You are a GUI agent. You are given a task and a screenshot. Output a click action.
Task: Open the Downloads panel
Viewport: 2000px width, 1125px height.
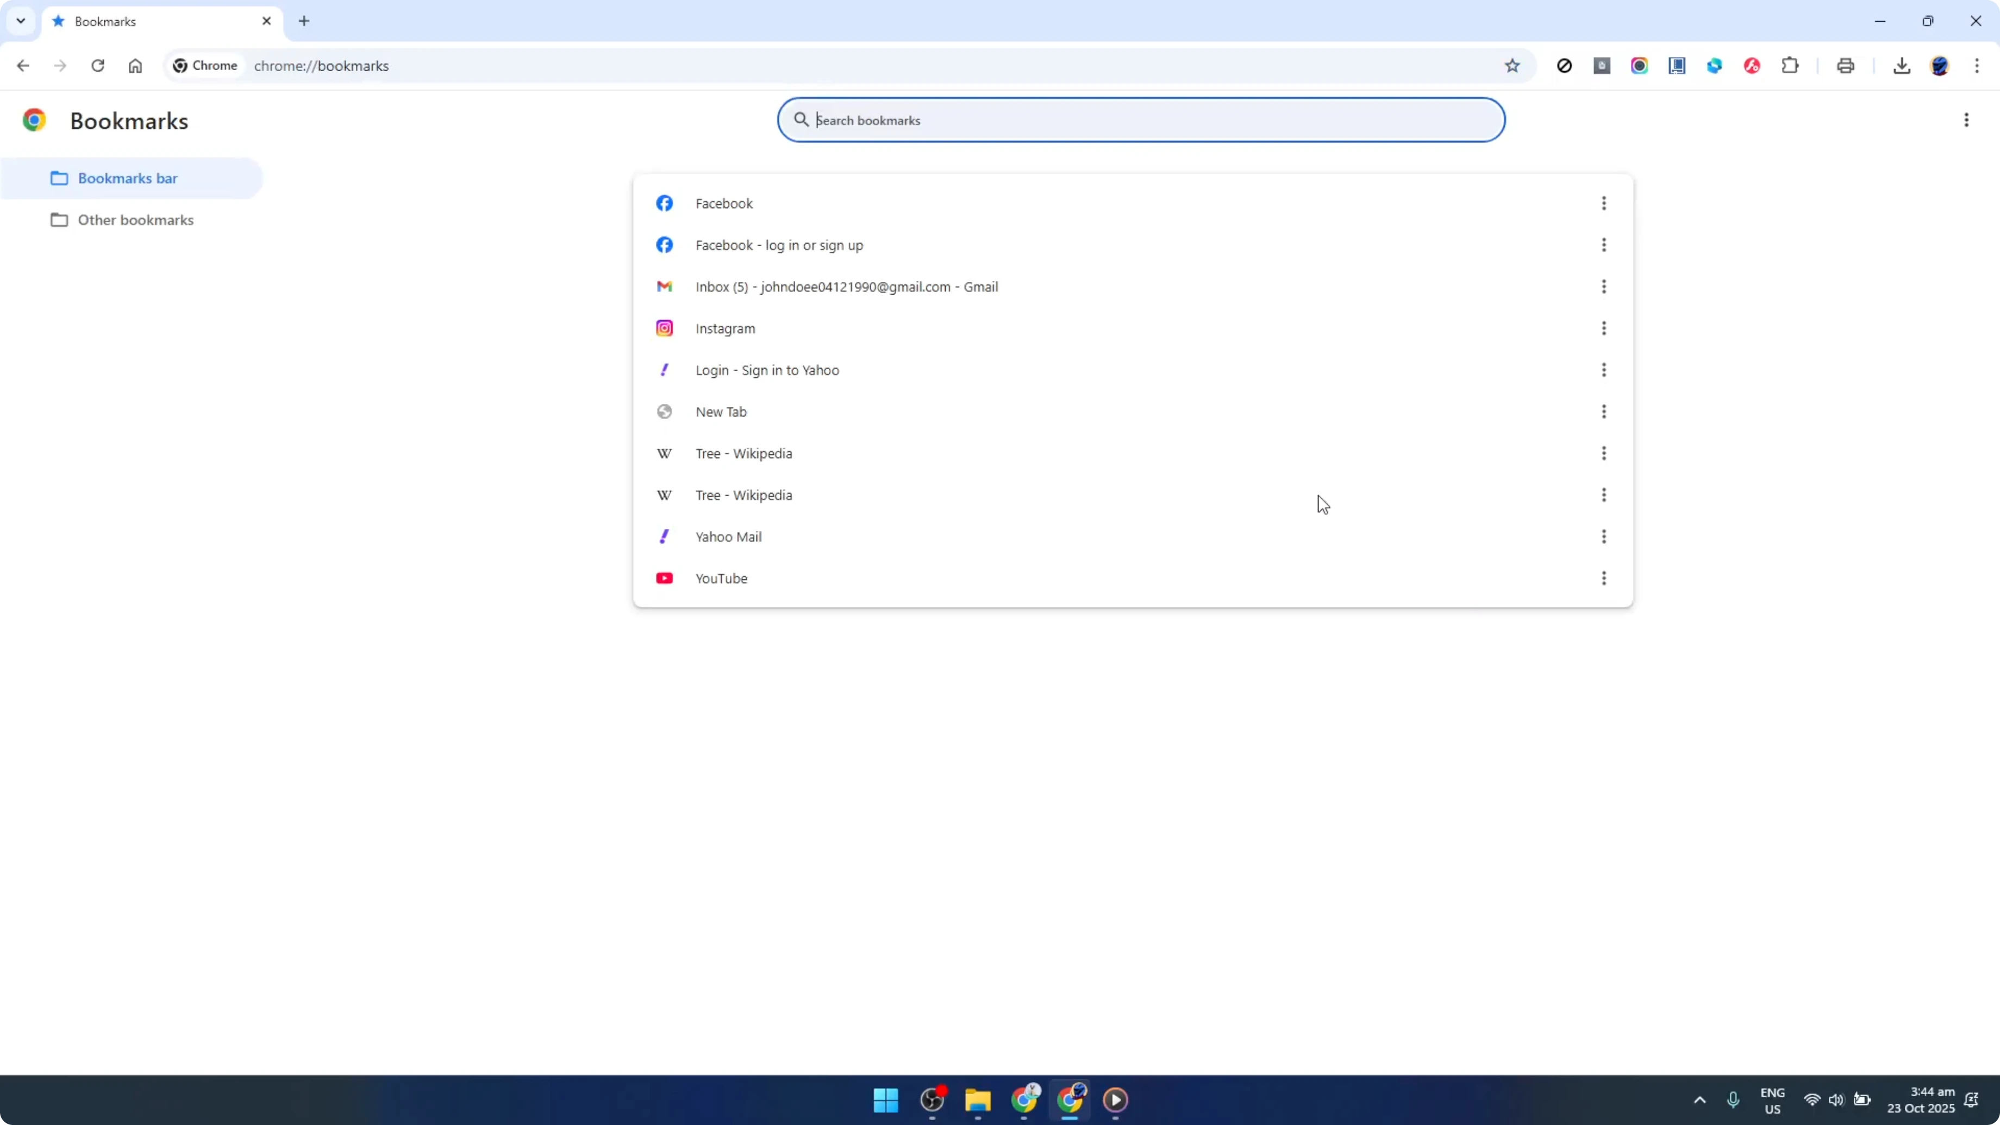click(x=1902, y=66)
